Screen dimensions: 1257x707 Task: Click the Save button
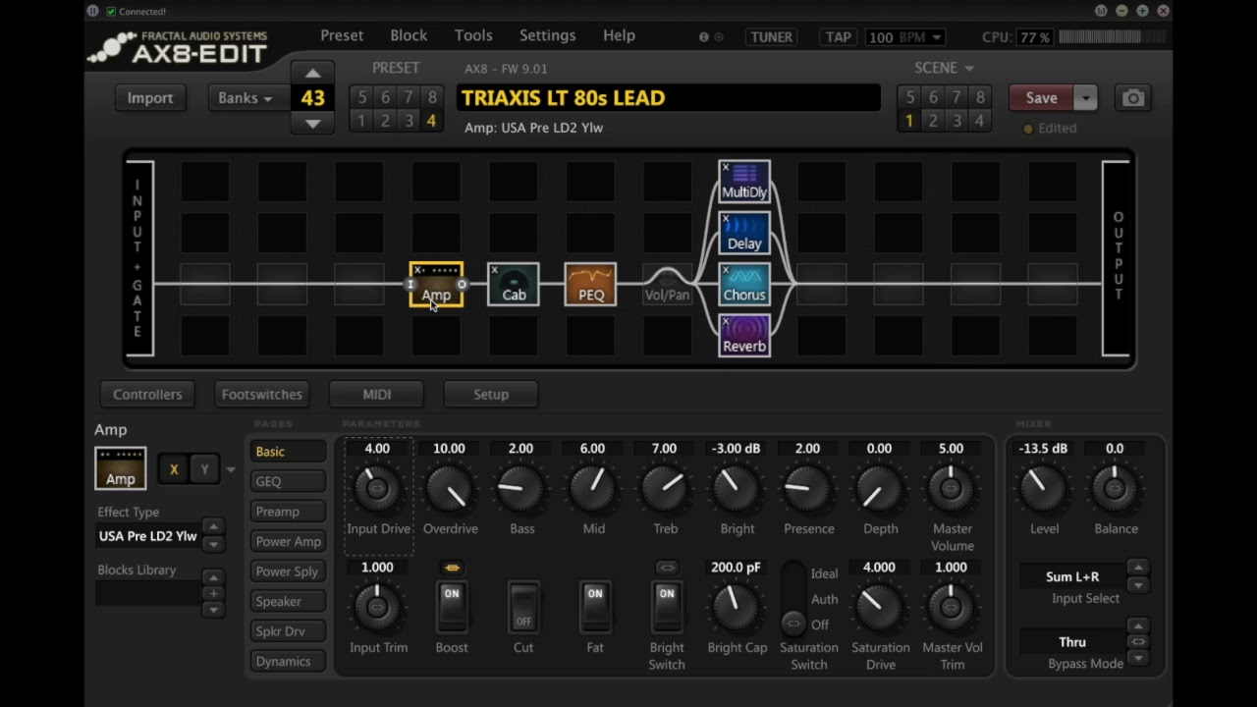coord(1042,98)
